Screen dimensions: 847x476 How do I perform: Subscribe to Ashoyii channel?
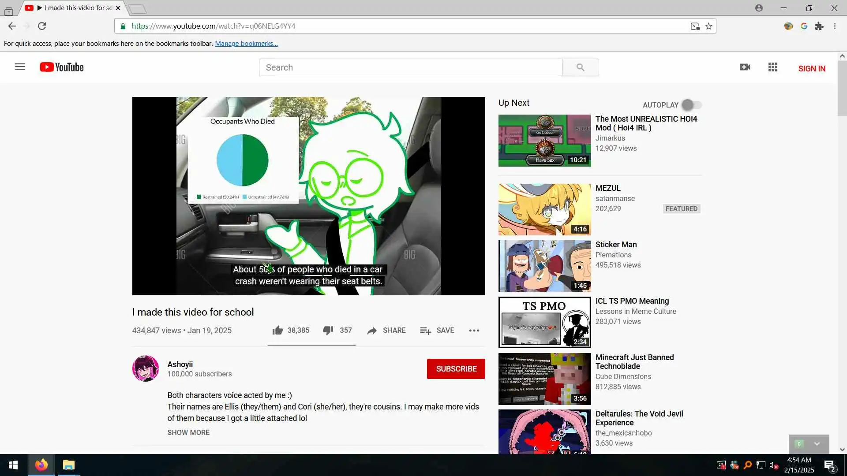[x=456, y=369]
